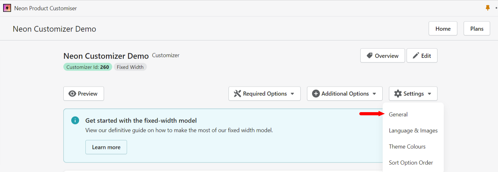
Task: Select General from the Settings menu
Action: (x=398, y=114)
